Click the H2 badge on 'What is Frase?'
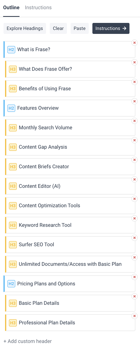The width and height of the screenshot is (140, 350). 11,50
